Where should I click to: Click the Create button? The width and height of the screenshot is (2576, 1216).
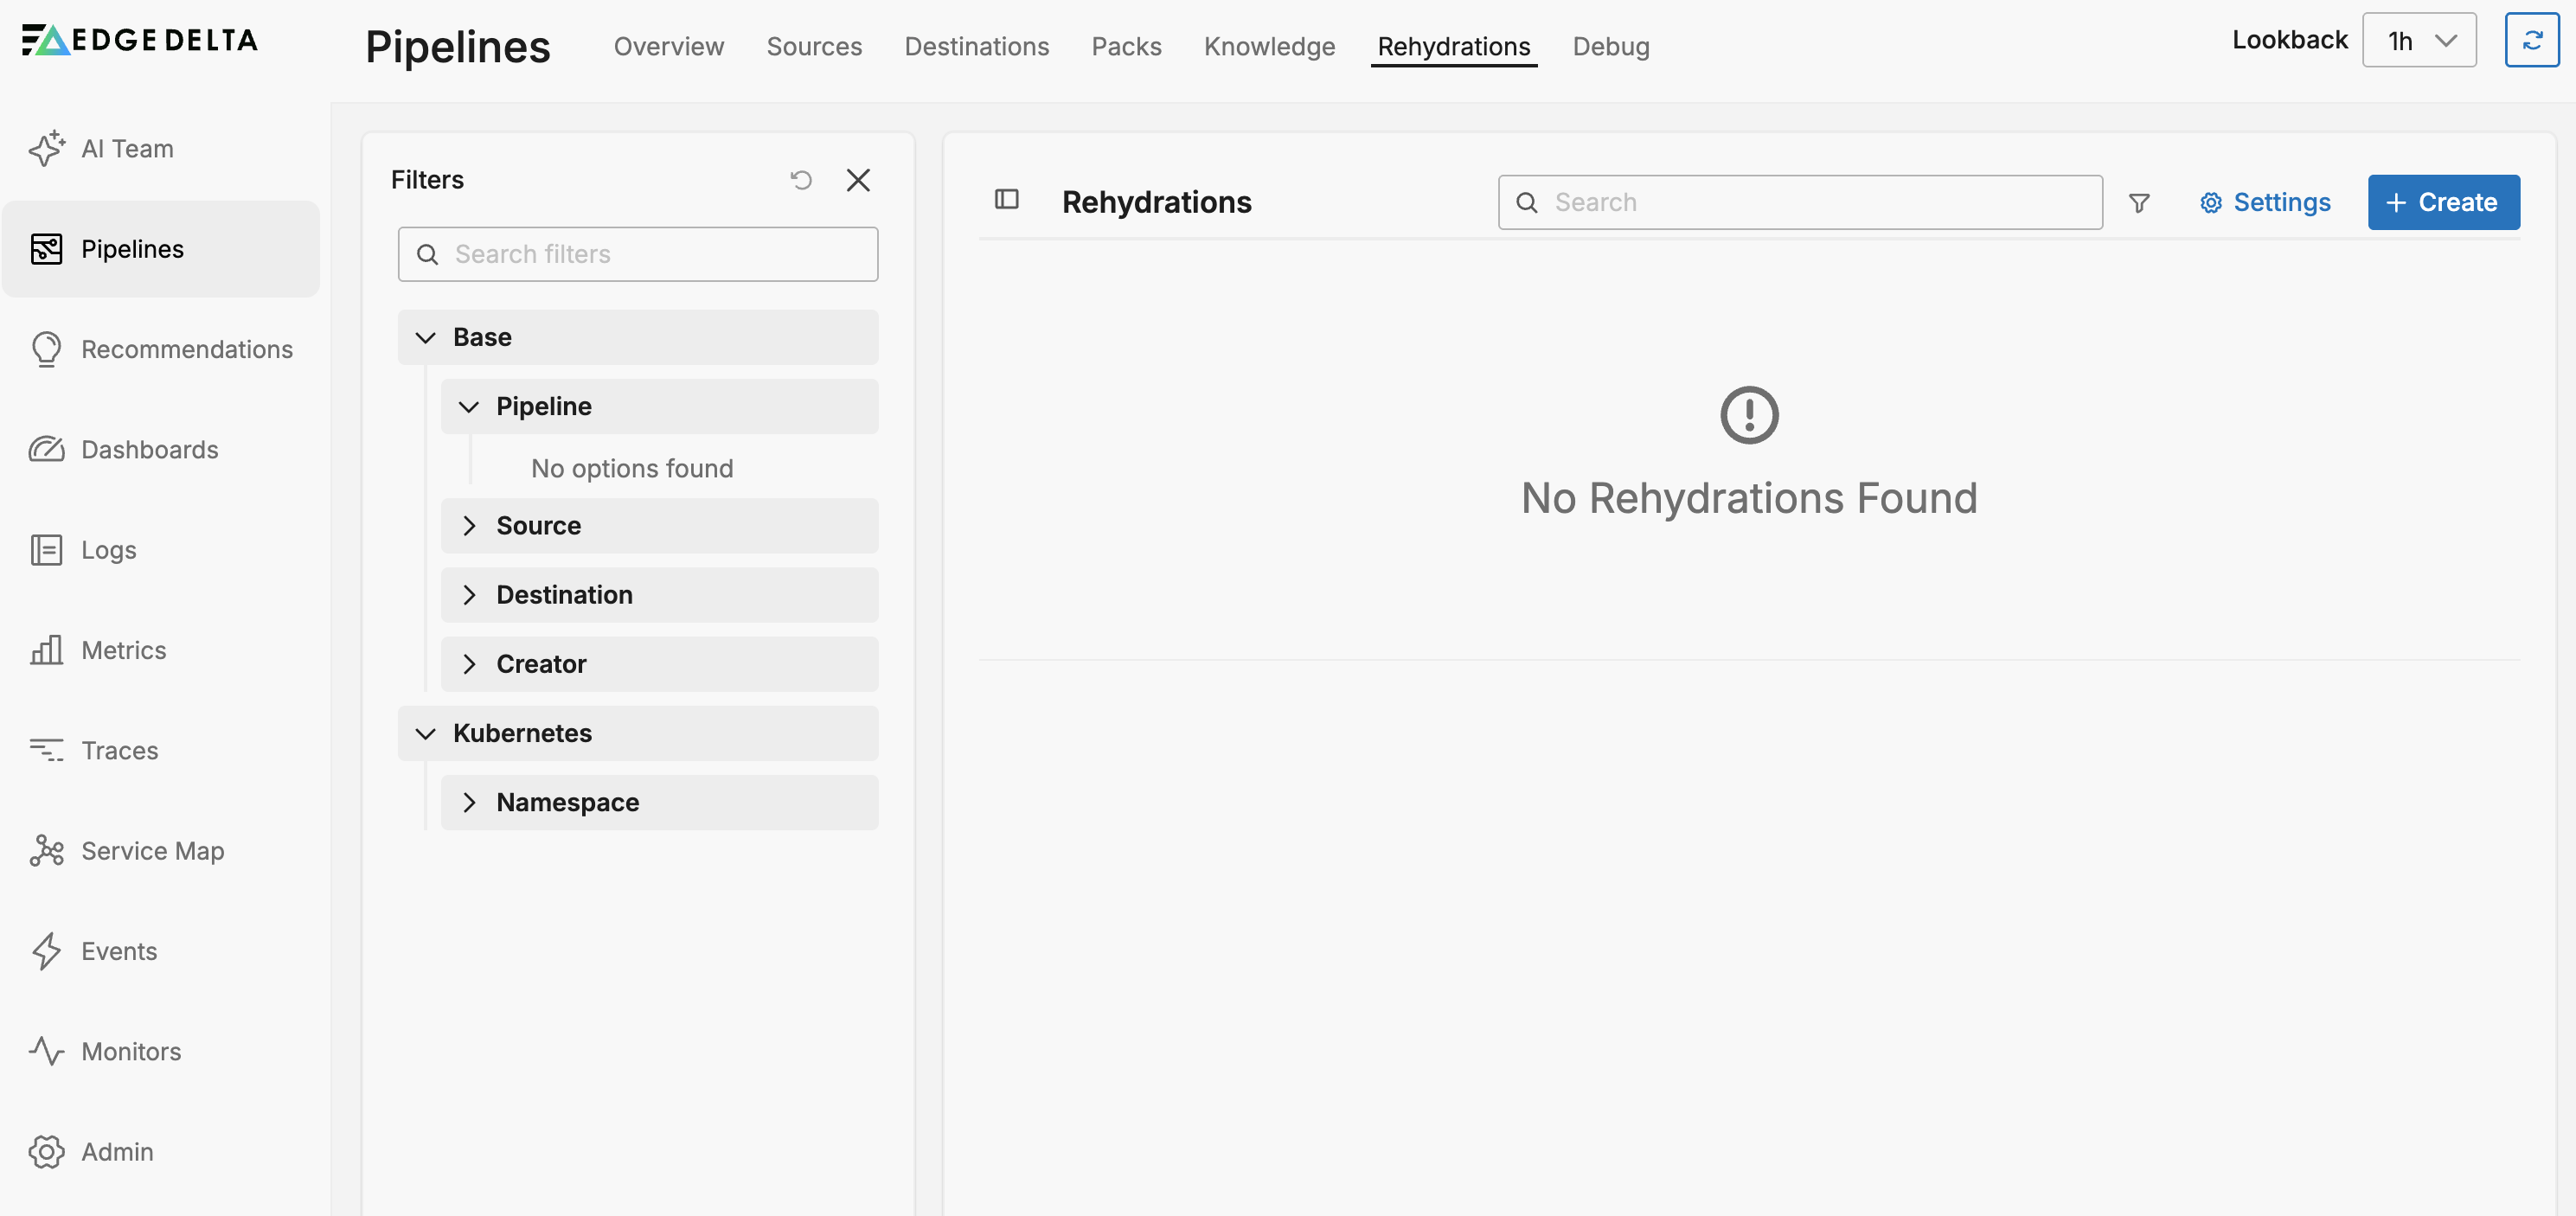coord(2443,202)
